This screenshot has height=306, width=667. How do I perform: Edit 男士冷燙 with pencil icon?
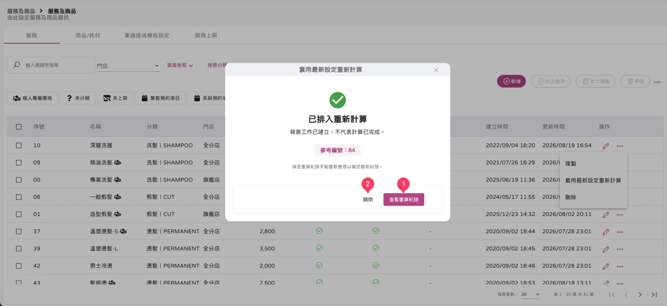[x=606, y=266]
